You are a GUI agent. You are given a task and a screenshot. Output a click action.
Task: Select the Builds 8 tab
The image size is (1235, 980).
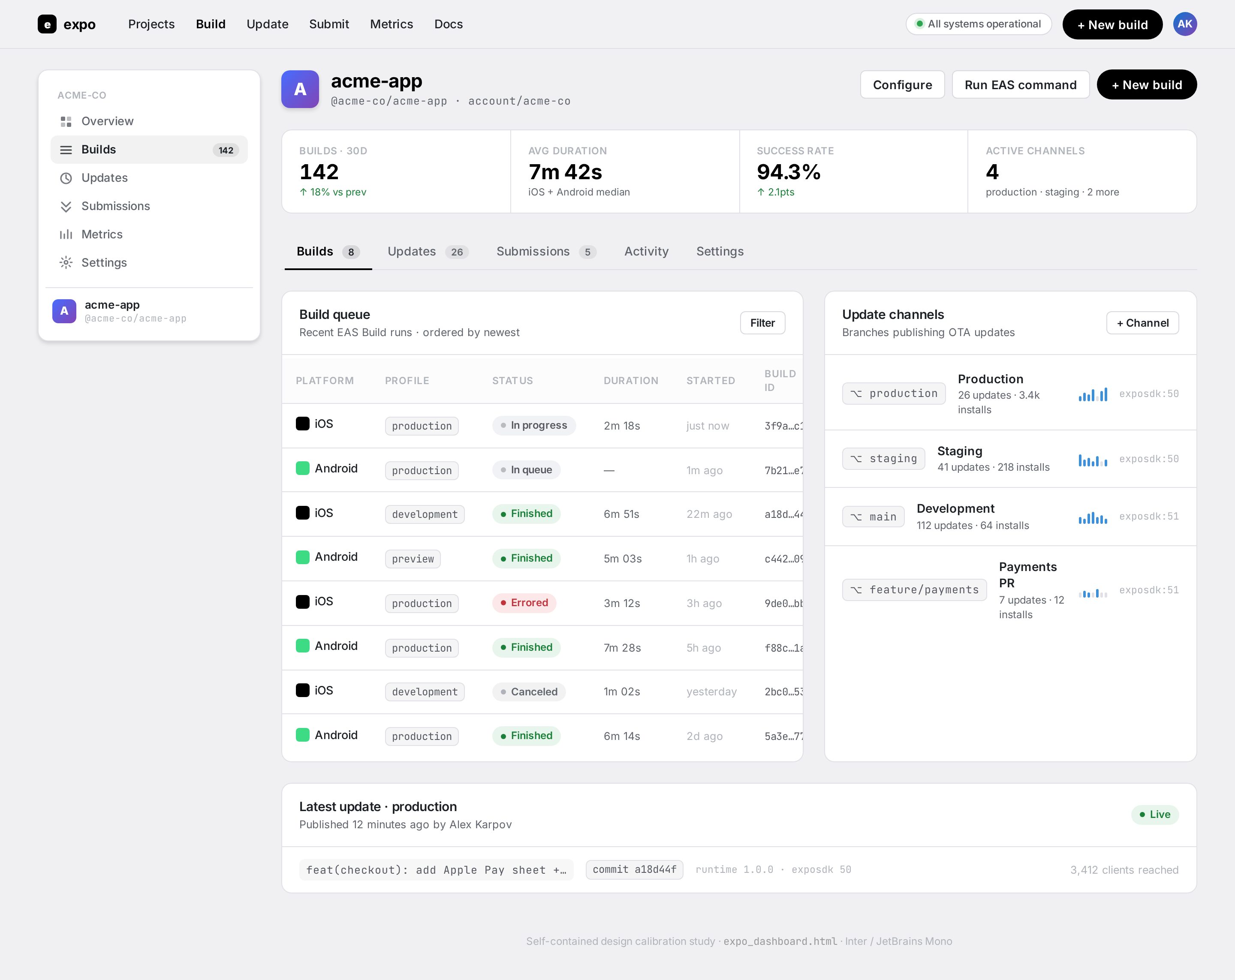coord(328,252)
